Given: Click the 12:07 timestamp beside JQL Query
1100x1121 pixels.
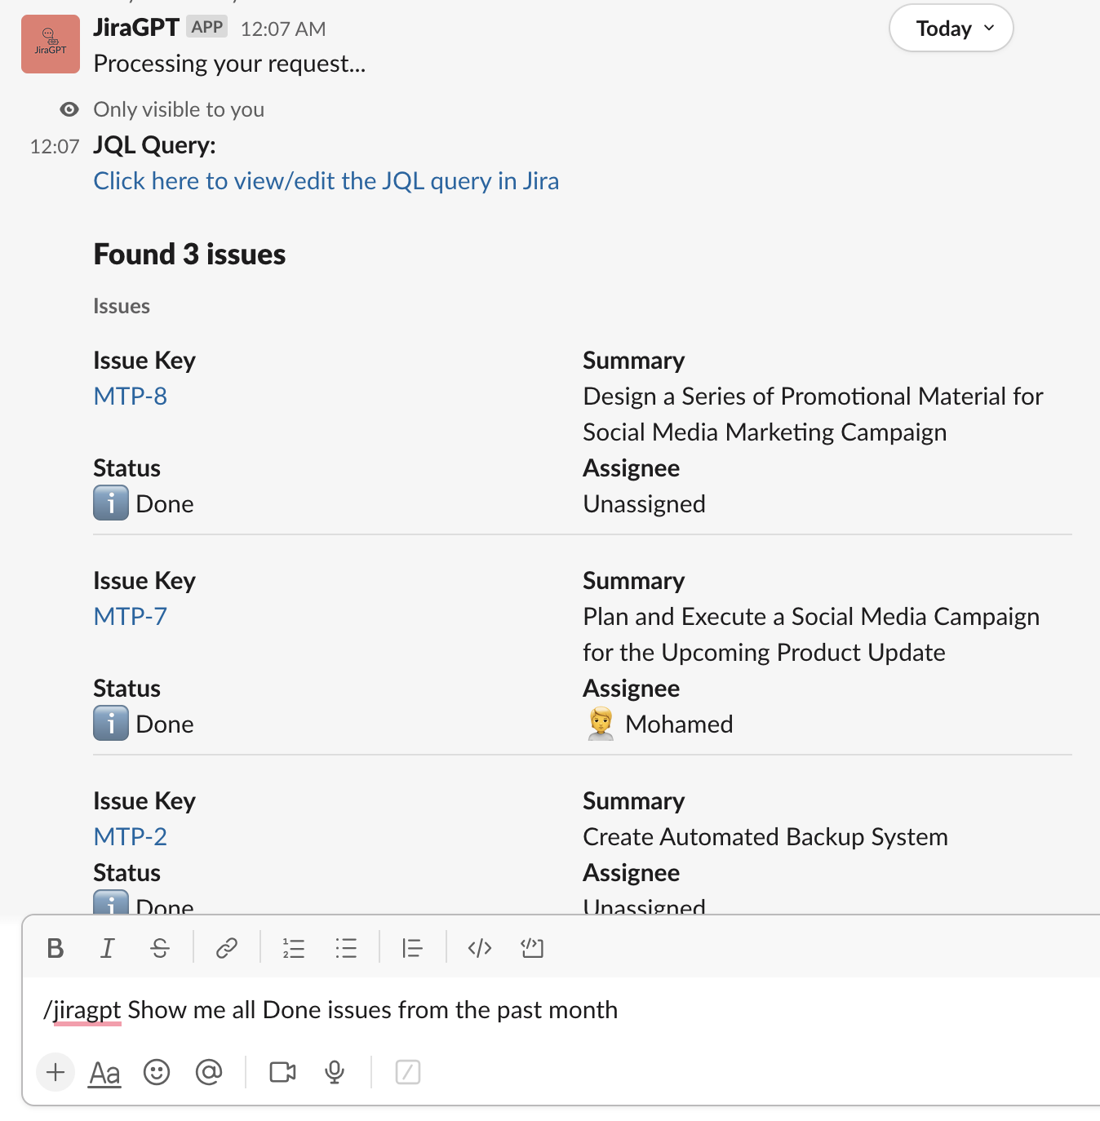Looking at the screenshot, I should [55, 147].
